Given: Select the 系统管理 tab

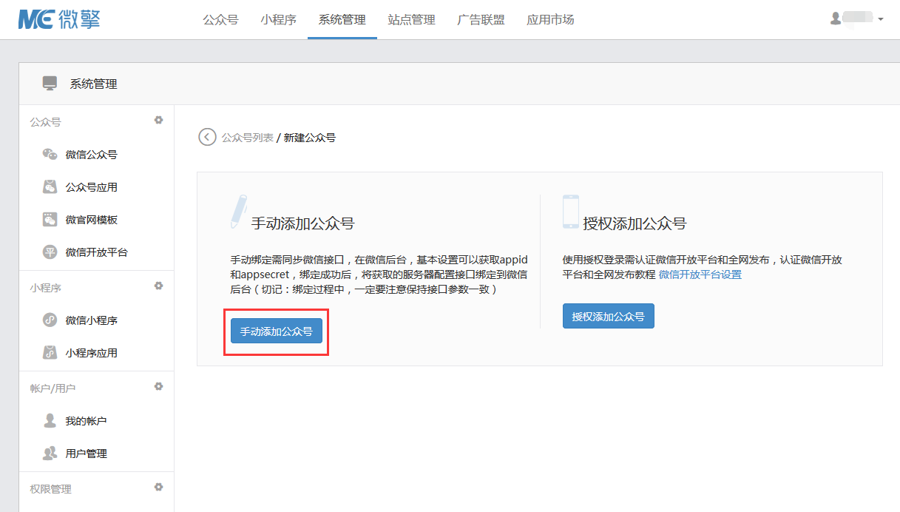Looking at the screenshot, I should (342, 20).
